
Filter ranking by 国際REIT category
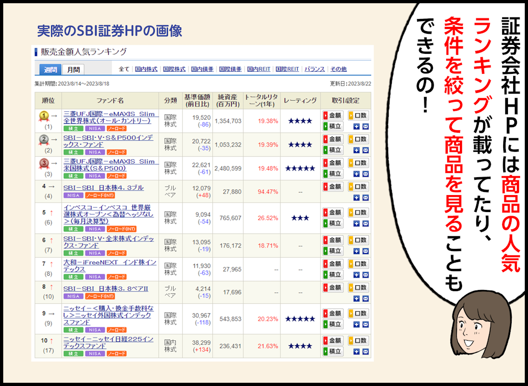tap(287, 69)
